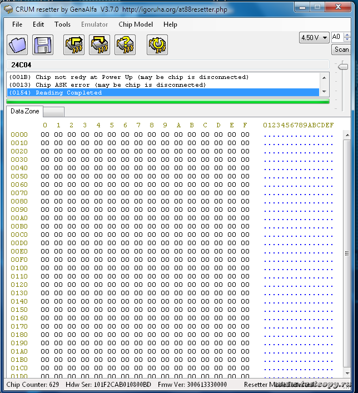Screen dimensions: 358x393
Task: Click the chip question mark icon
Action: [x=125, y=44]
